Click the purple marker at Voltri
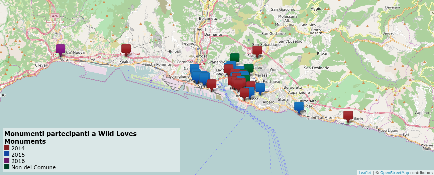This screenshot has width=434, height=175. pyautogui.click(x=60, y=50)
